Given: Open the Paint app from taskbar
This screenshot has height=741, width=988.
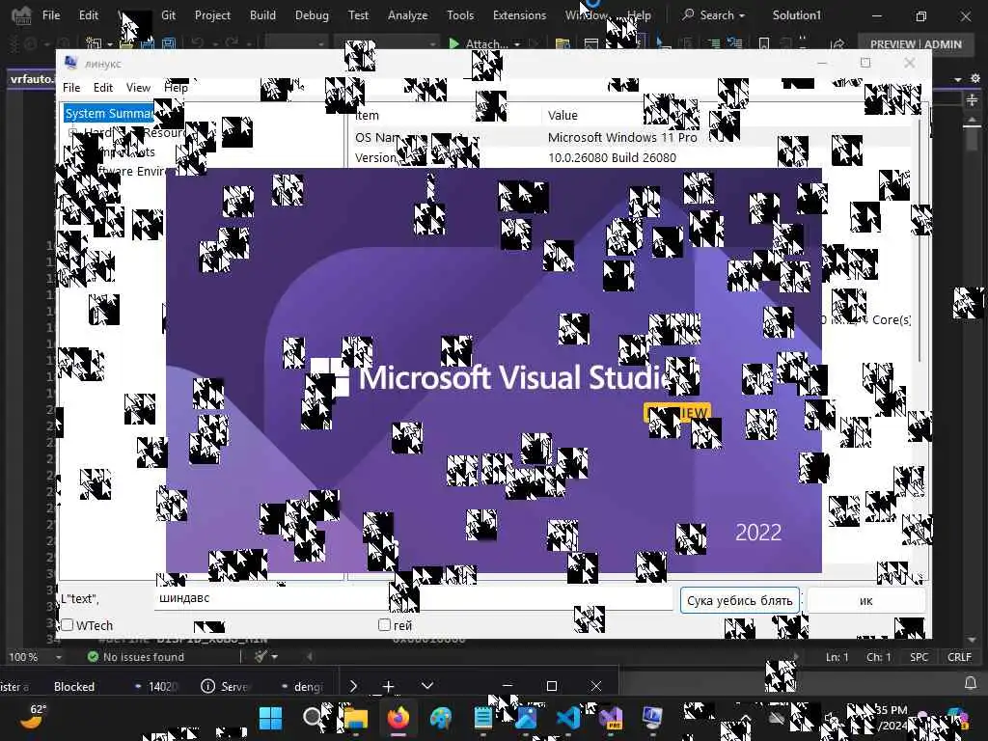Looking at the screenshot, I should point(440,718).
